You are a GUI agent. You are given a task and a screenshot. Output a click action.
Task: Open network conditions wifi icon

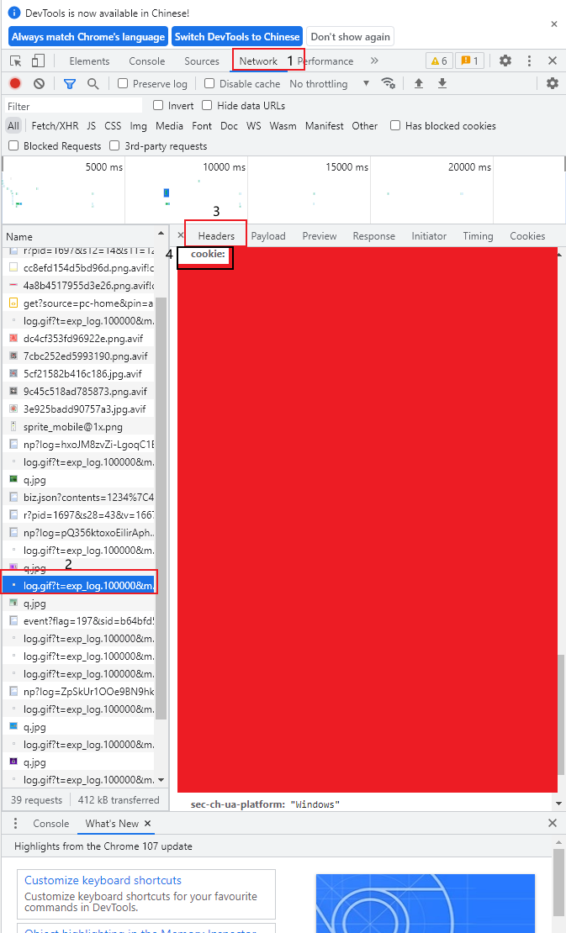point(388,83)
